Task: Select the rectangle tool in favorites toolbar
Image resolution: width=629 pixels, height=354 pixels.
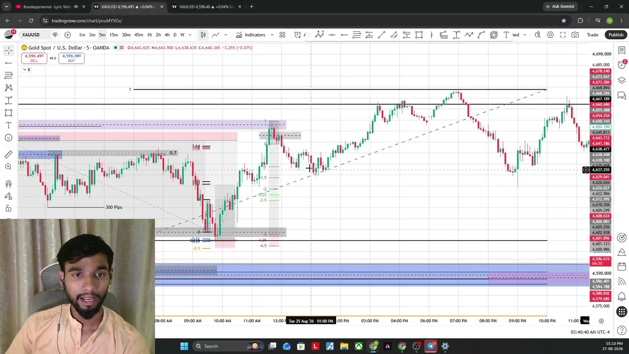Action: pos(419,35)
